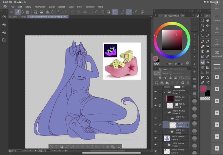Select the Frame border tool
223x155 pixels.
click(x=203, y=72)
